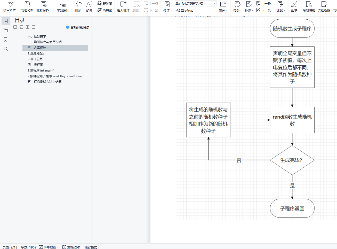Open the 接受 dropdown arrow
Screen dimensions: 337x249
[241, 11]
